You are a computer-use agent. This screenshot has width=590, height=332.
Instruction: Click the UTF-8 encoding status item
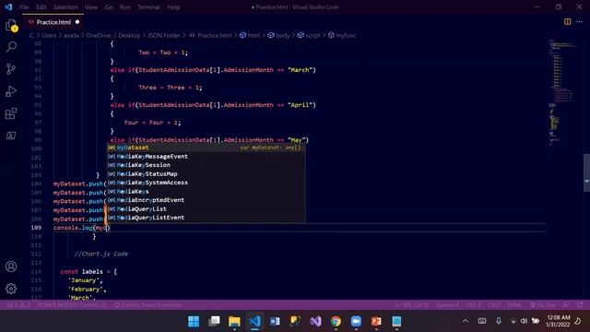click(473, 305)
